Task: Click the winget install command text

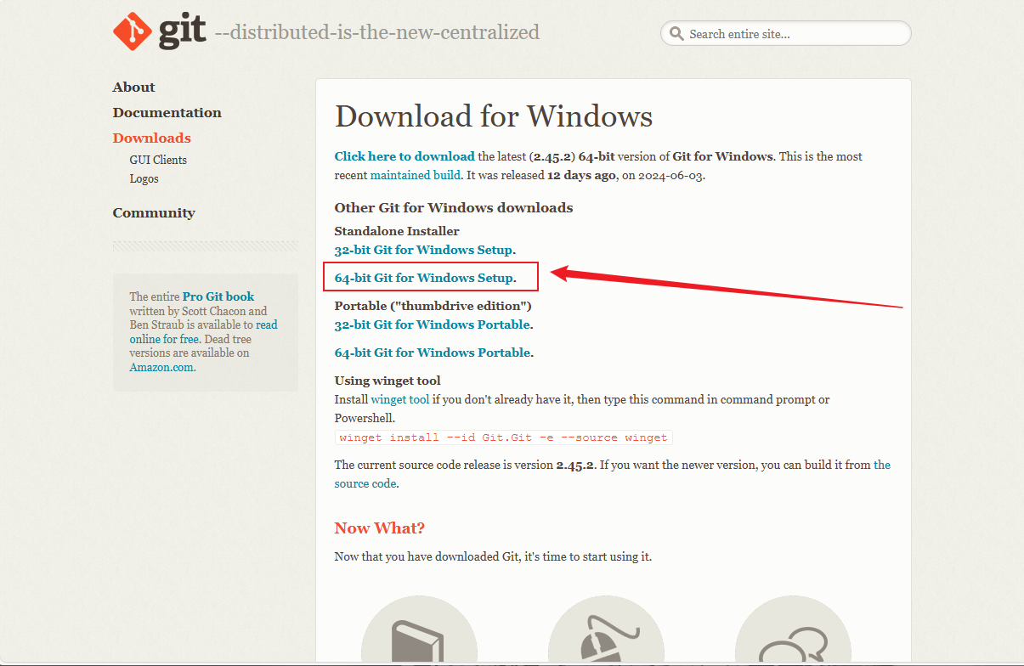Action: point(503,437)
